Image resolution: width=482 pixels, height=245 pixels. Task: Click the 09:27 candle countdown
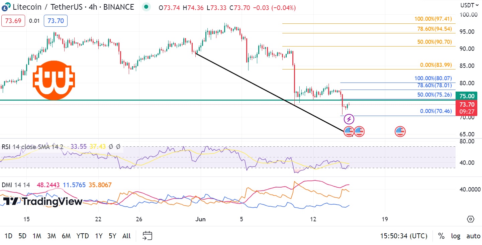(467, 112)
